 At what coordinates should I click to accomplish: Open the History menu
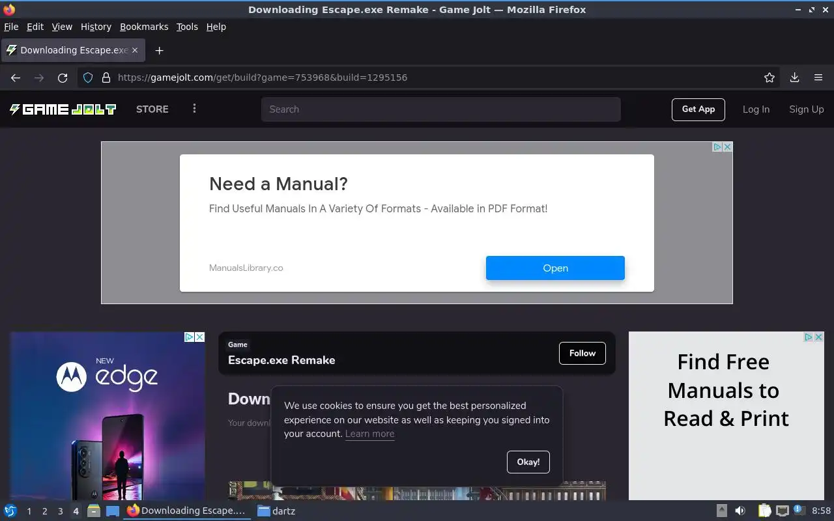click(96, 27)
